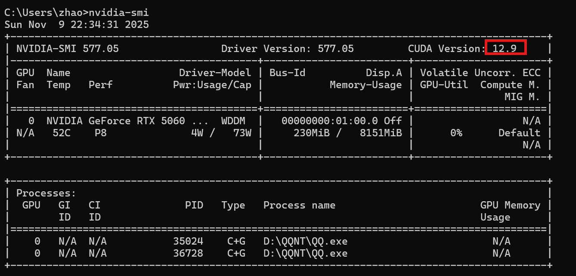This screenshot has height=276, width=576.
Task: Click the PID 36728 entry
Action: click(x=188, y=253)
